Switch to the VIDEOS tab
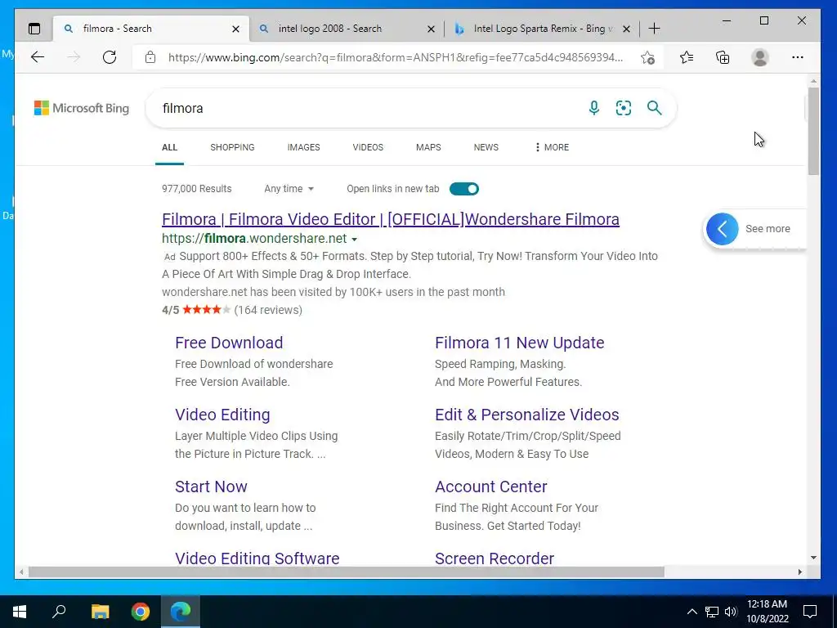The width and height of the screenshot is (837, 628). (368, 147)
